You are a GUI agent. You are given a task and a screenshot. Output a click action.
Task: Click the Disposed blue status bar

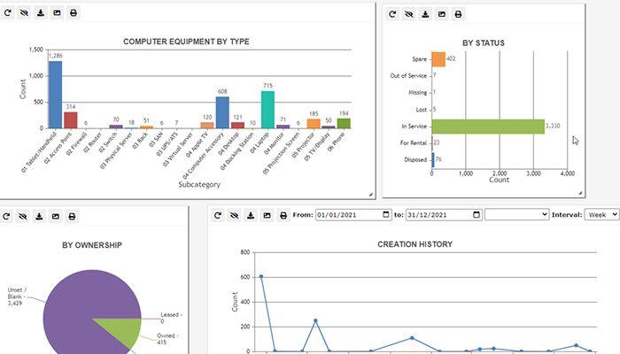pos(433,159)
